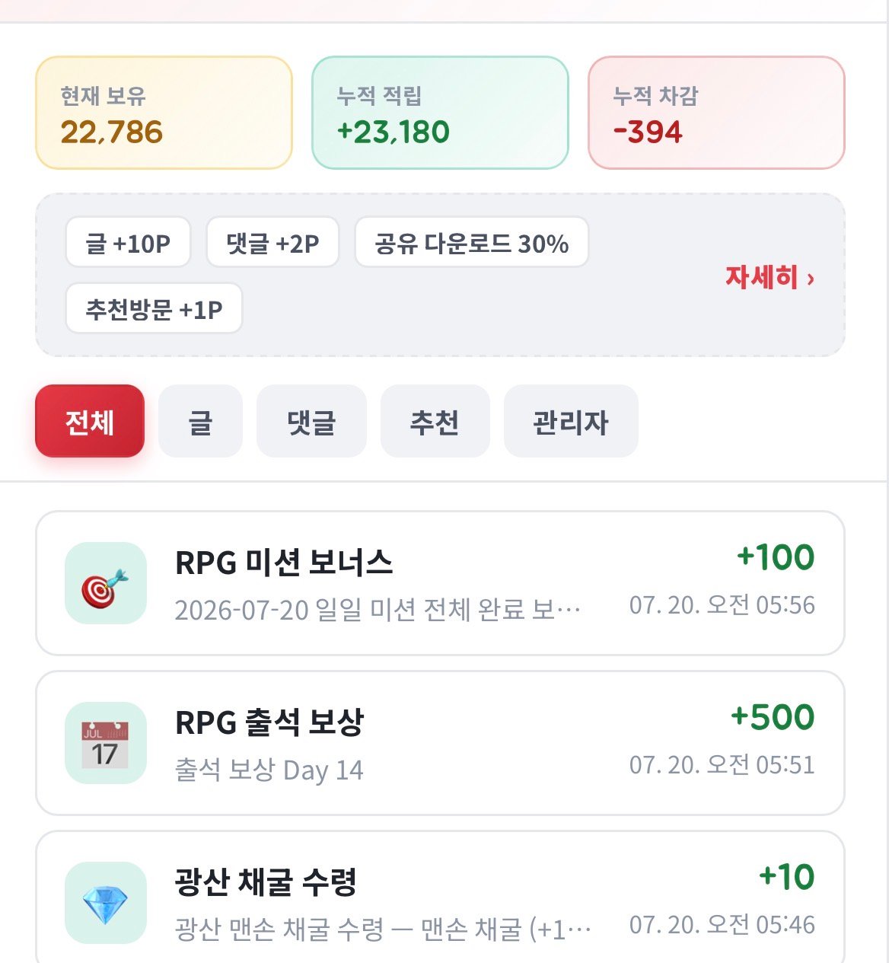Viewport: 889px width, 963px height.
Task: Tap the 댓글 +2P chip
Action: pyautogui.click(x=272, y=243)
